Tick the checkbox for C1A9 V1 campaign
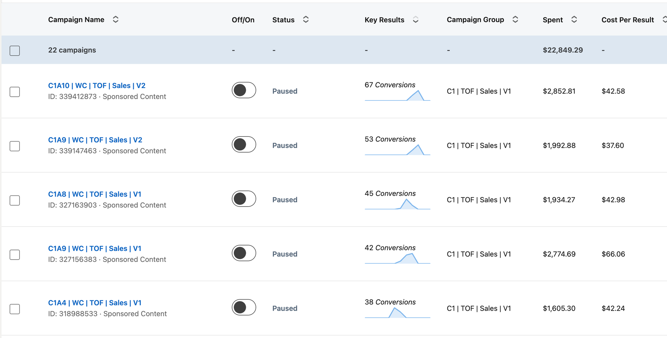The height and width of the screenshot is (338, 667). pyautogui.click(x=15, y=255)
